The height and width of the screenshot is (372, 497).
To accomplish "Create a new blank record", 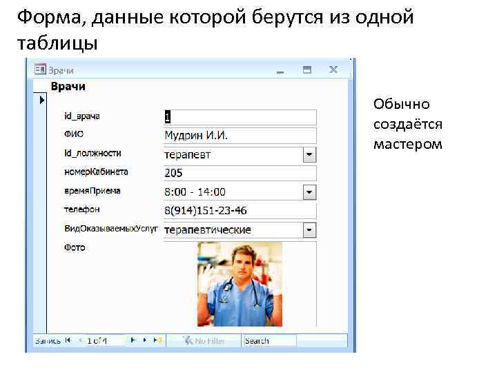I will coord(157,340).
